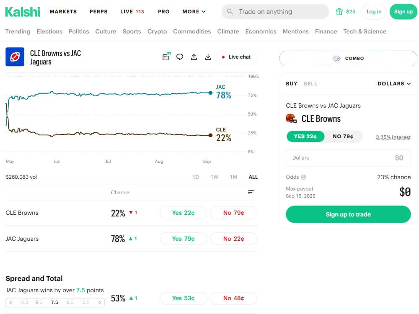Select NO 79¢ in trade panel

(x=343, y=136)
